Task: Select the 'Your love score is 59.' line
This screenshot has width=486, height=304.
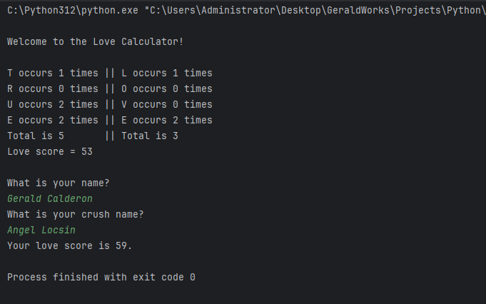Action: click(70, 245)
